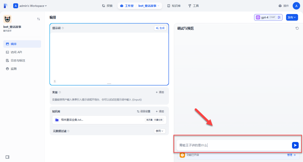
Task: Open the 工作室 studio tab
Action: coord(127,6)
